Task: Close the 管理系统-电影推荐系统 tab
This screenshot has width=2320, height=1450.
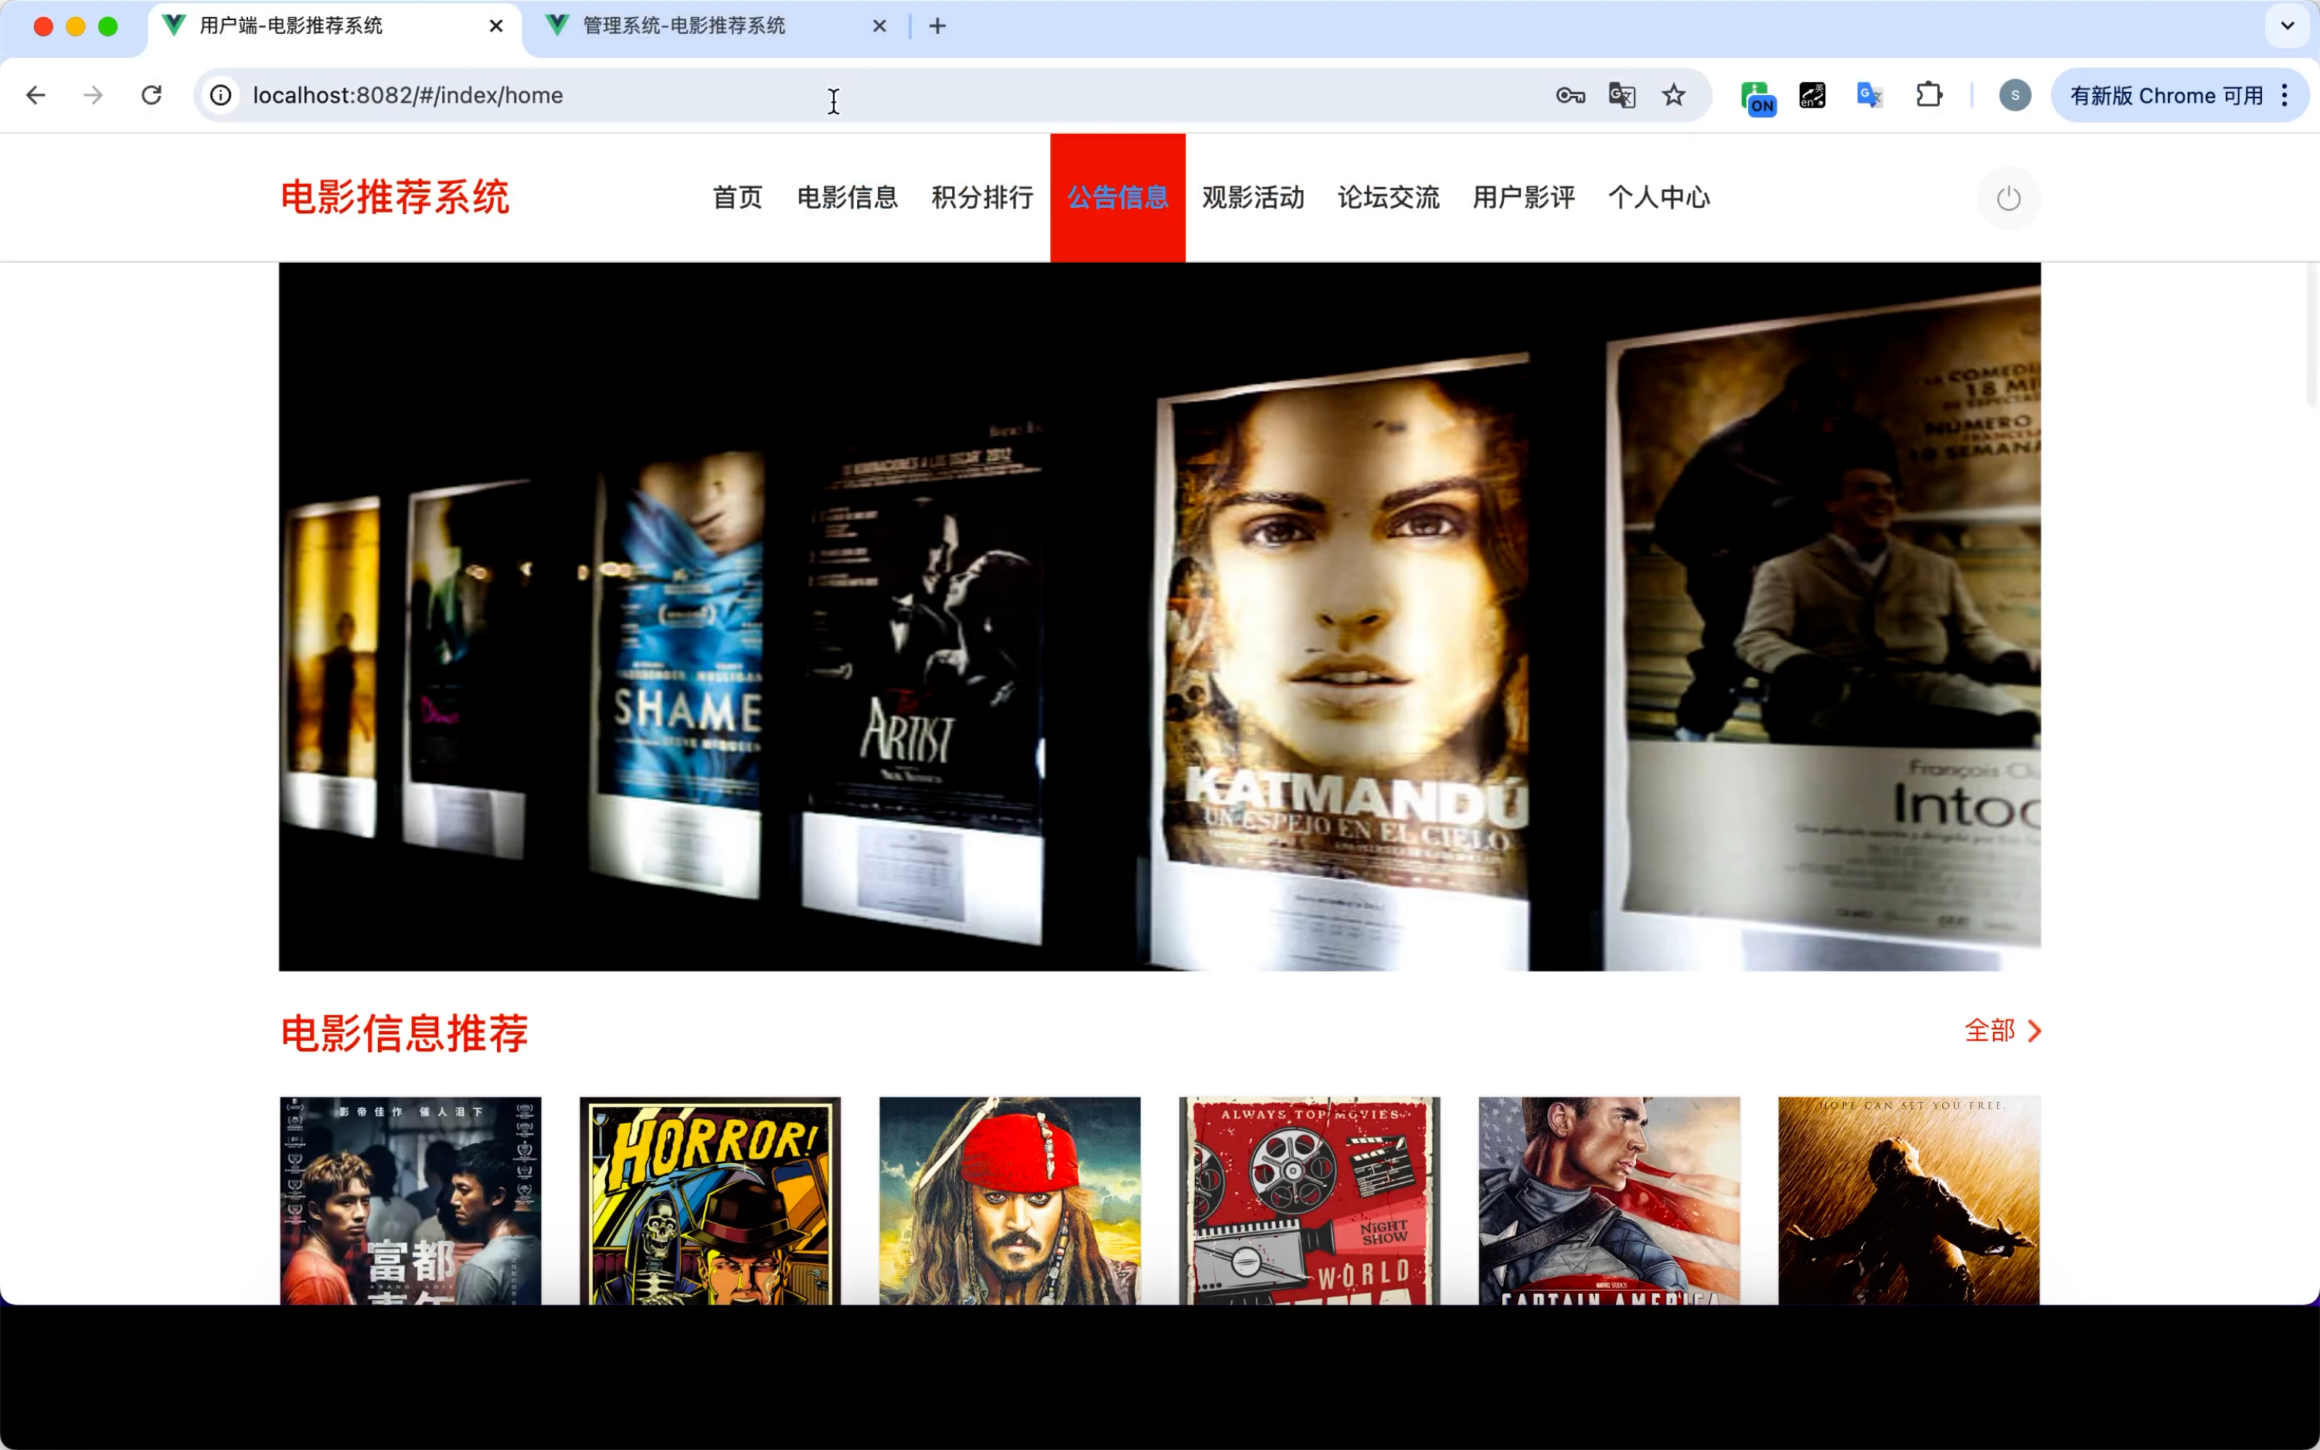Action: [x=879, y=26]
